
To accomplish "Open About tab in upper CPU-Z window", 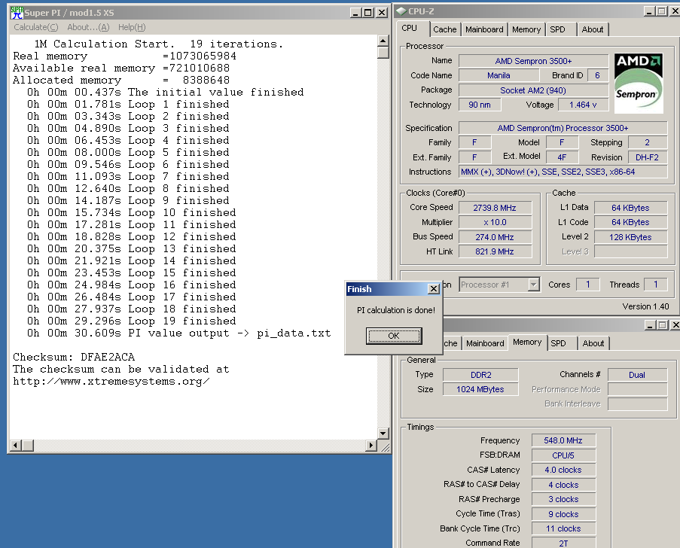I will (x=593, y=29).
